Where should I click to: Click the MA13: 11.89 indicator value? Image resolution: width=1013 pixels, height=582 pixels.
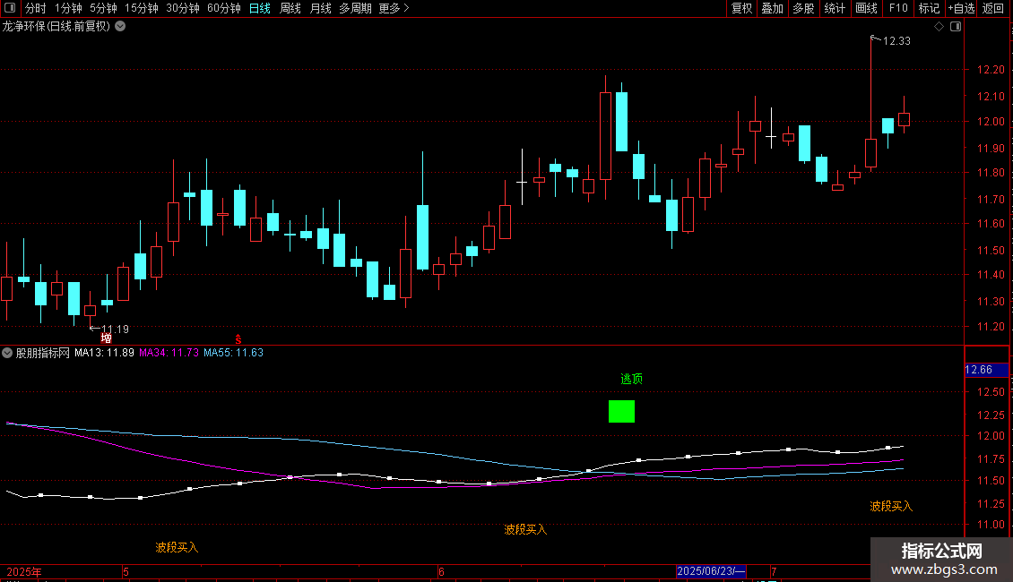tap(104, 353)
